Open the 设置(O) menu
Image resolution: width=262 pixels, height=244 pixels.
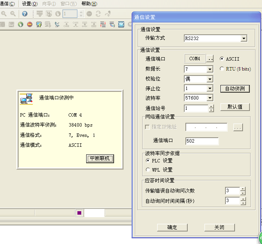coord(30,4)
